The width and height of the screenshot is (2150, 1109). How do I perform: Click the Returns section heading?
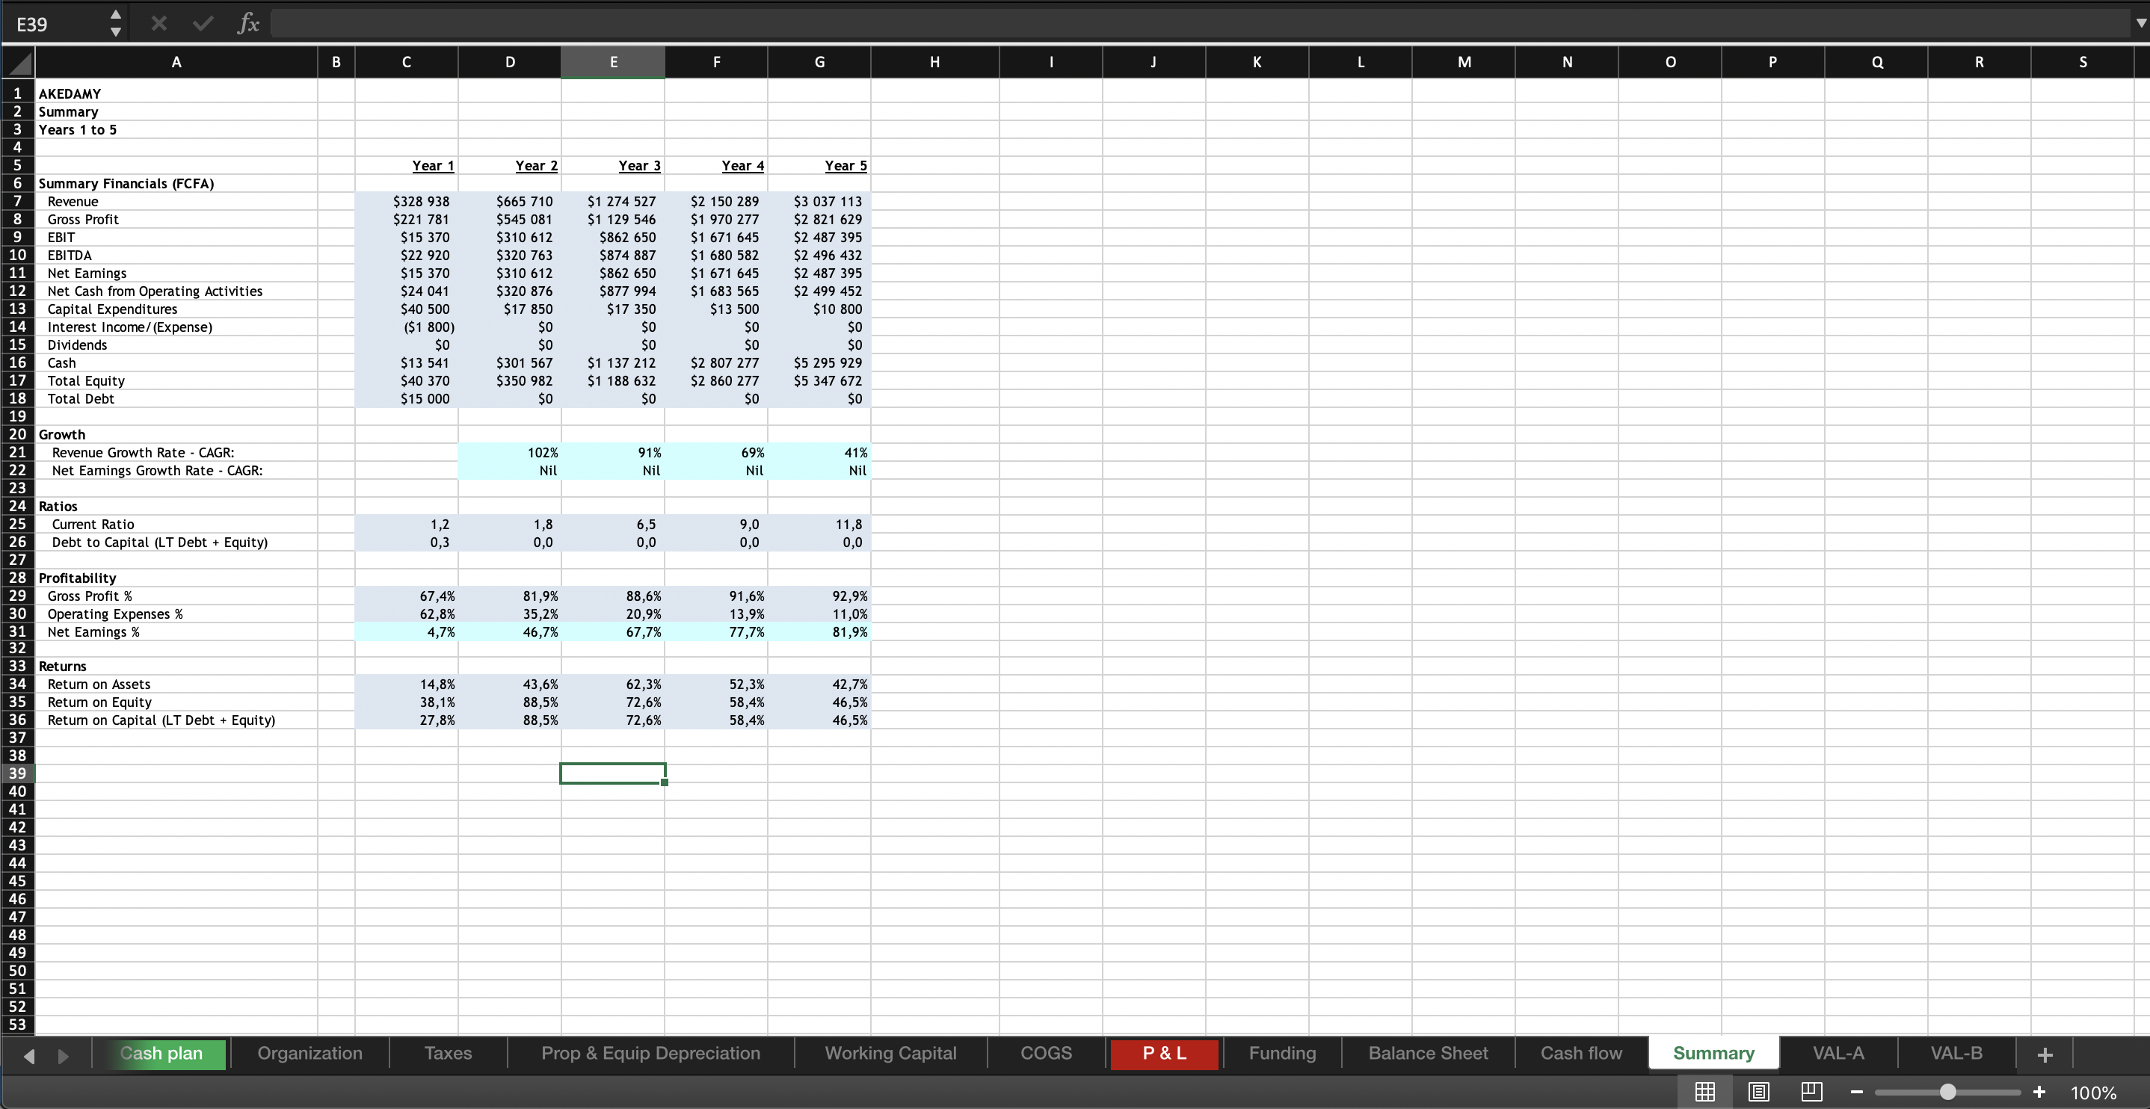[x=63, y=666]
